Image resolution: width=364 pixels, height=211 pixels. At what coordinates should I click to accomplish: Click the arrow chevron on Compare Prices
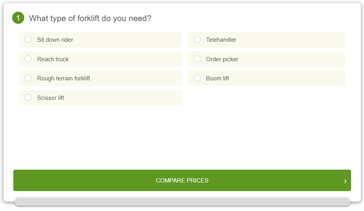(x=345, y=181)
